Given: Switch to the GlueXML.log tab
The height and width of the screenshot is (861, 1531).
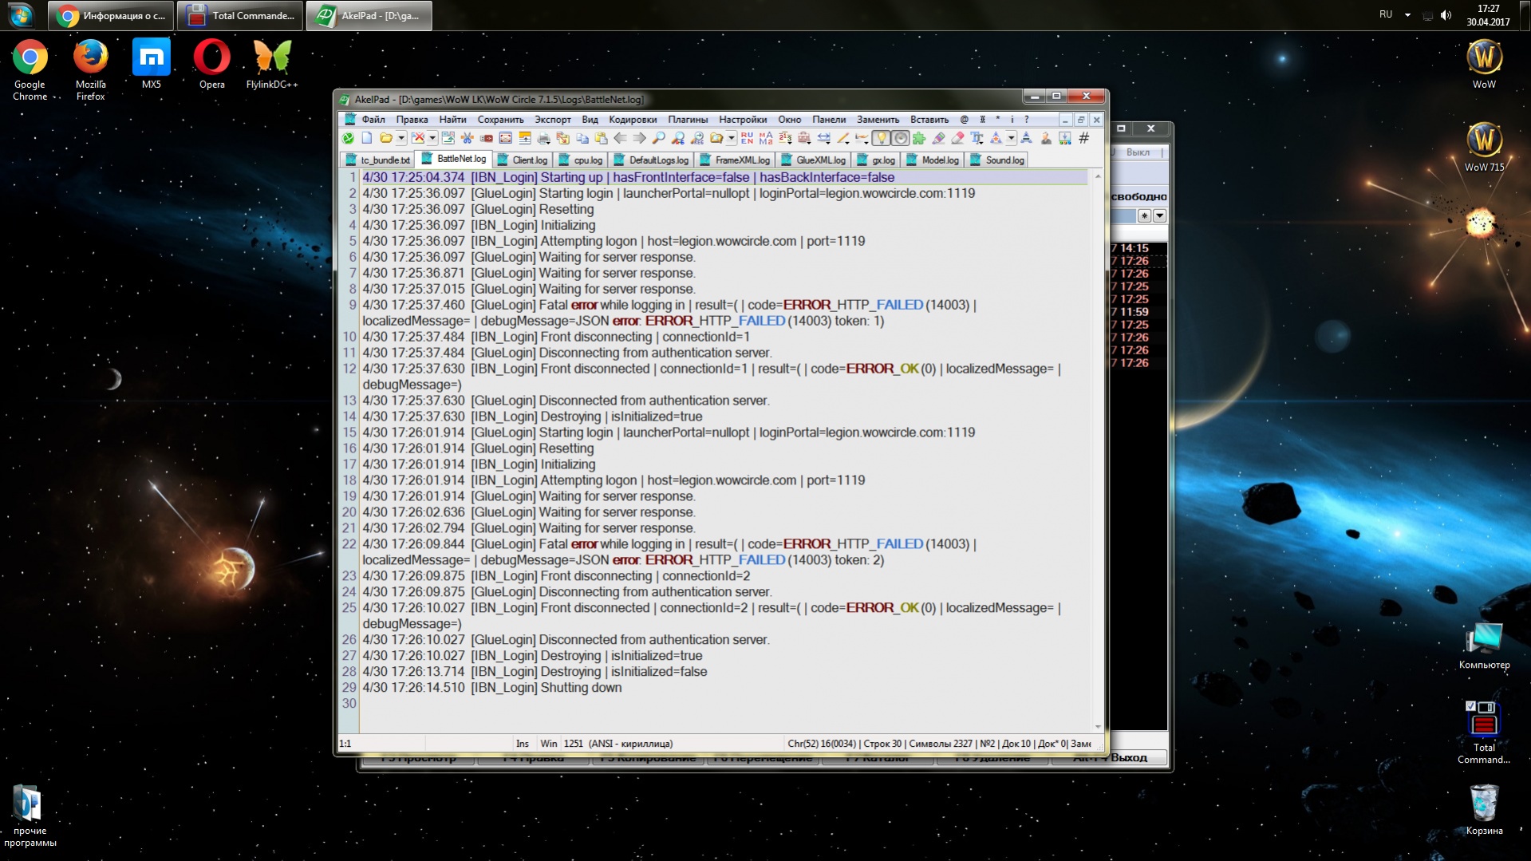Looking at the screenshot, I should (x=819, y=160).
